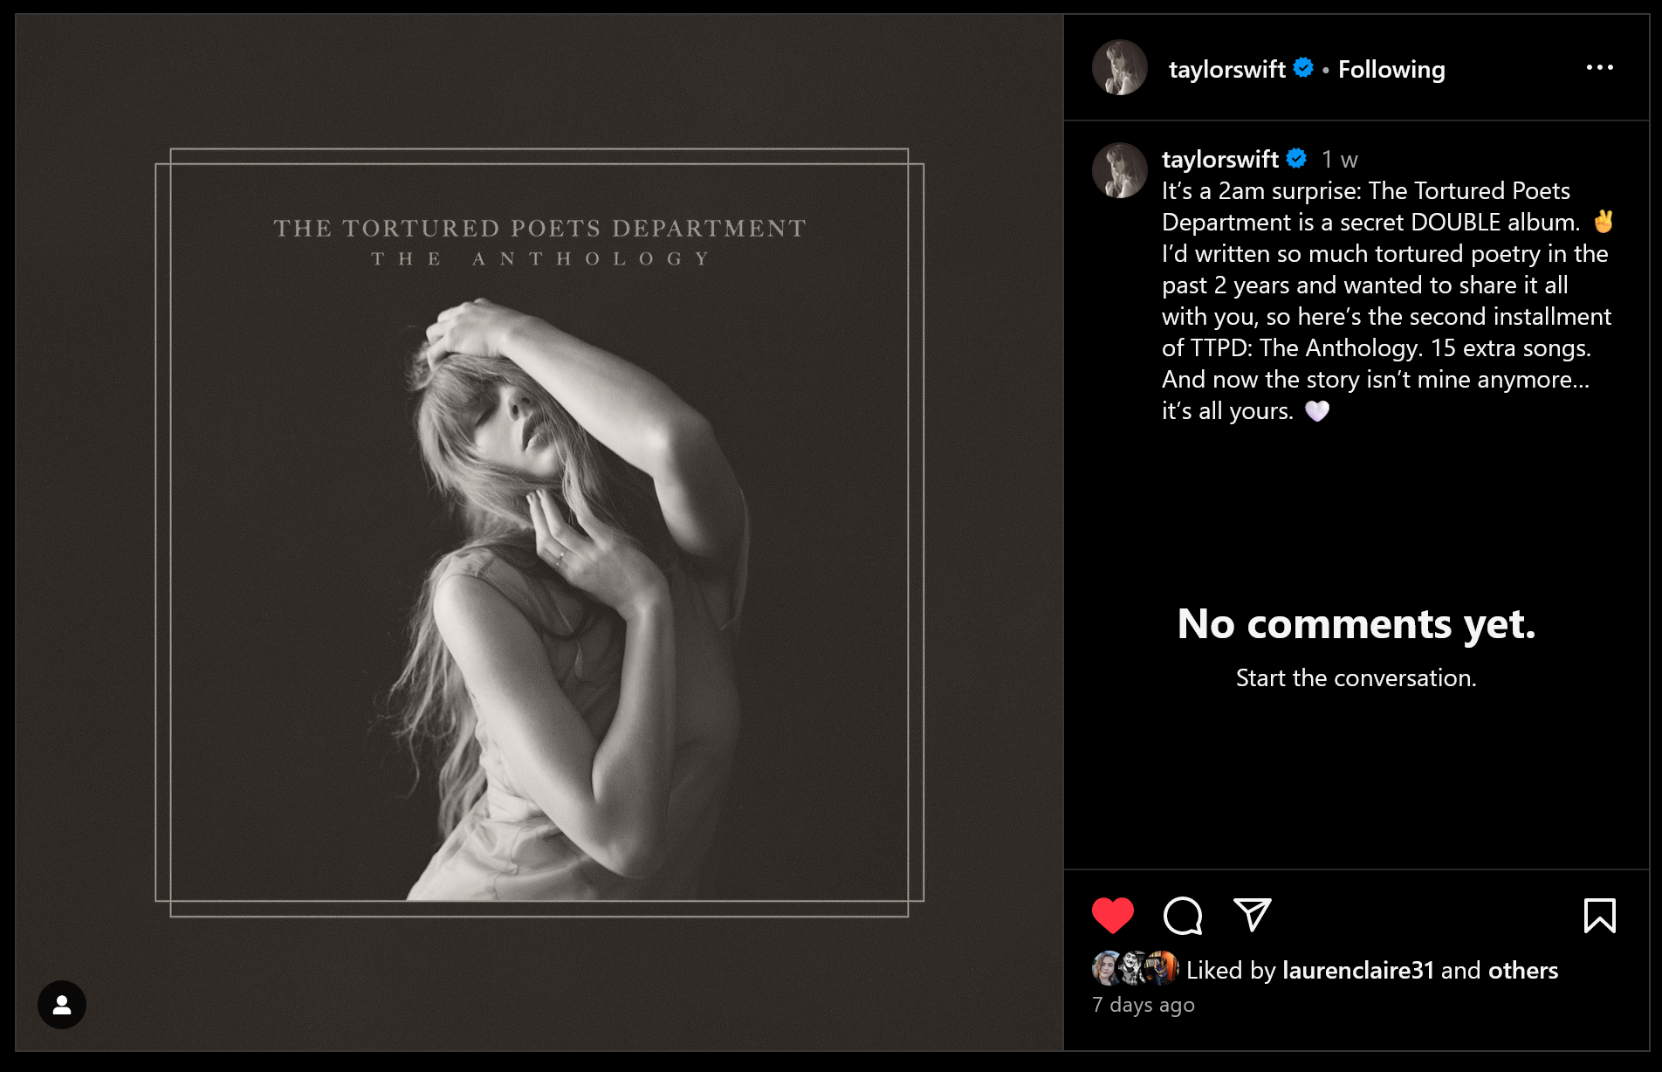Share the post via paper plane icon
This screenshot has width=1662, height=1072.
pos(1253,915)
